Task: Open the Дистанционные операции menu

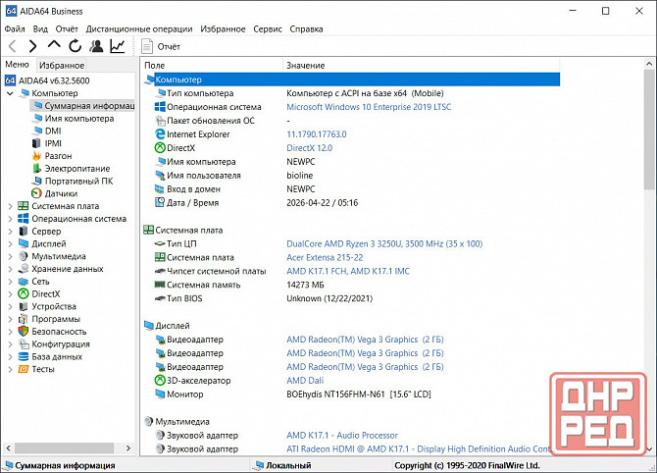Action: tap(139, 28)
